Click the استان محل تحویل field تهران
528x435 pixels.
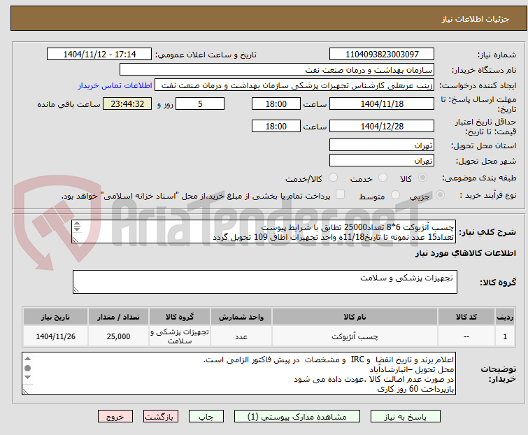[x=382, y=145]
